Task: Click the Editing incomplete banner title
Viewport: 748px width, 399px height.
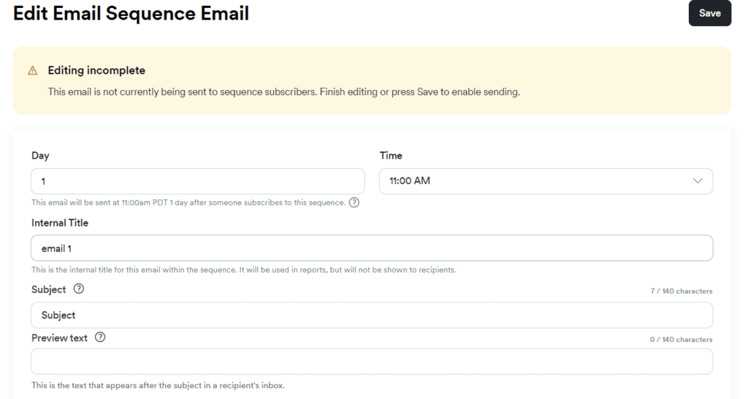Action: tap(96, 71)
